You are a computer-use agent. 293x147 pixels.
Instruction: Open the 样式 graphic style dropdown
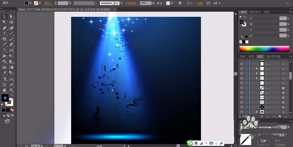(172, 3)
